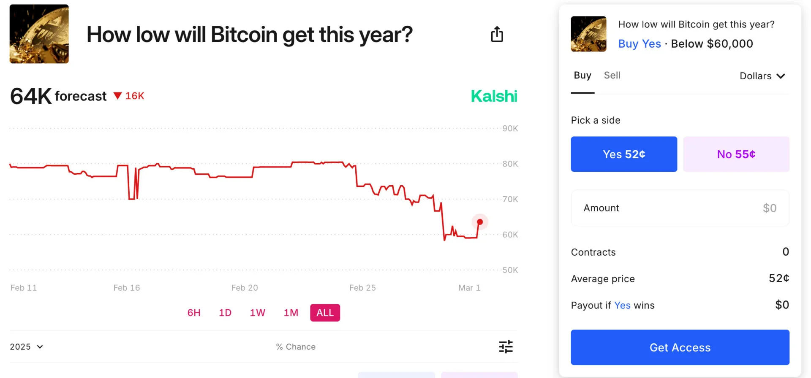Open the Dollars currency dropdown
Screen dimensions: 811x378
click(762, 76)
